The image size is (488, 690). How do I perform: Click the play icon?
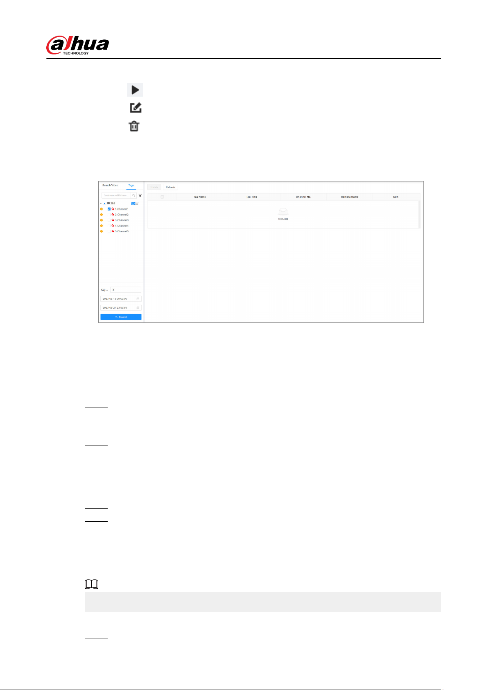tap(135, 90)
